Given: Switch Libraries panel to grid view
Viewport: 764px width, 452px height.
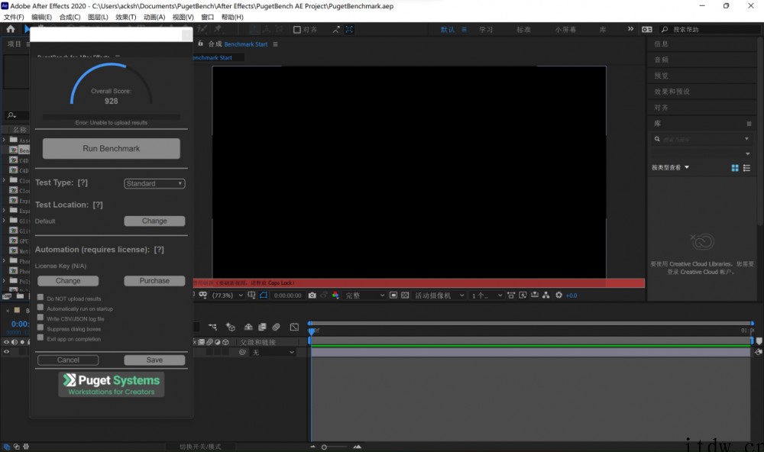Looking at the screenshot, I should [x=735, y=168].
